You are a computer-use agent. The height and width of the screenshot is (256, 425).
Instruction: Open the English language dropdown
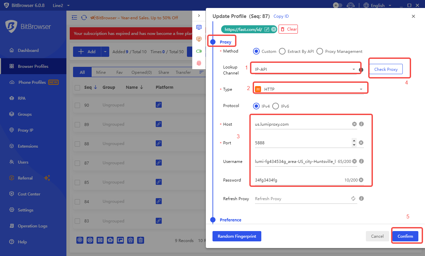coord(378,5)
